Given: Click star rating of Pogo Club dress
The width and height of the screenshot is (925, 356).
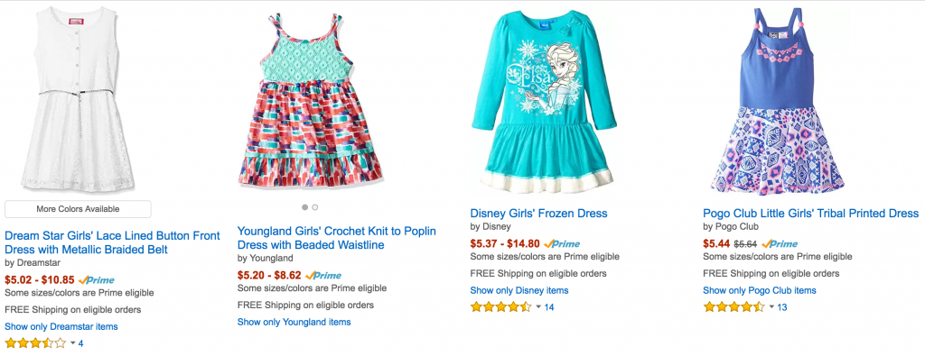Looking at the screenshot, I should (x=733, y=306).
